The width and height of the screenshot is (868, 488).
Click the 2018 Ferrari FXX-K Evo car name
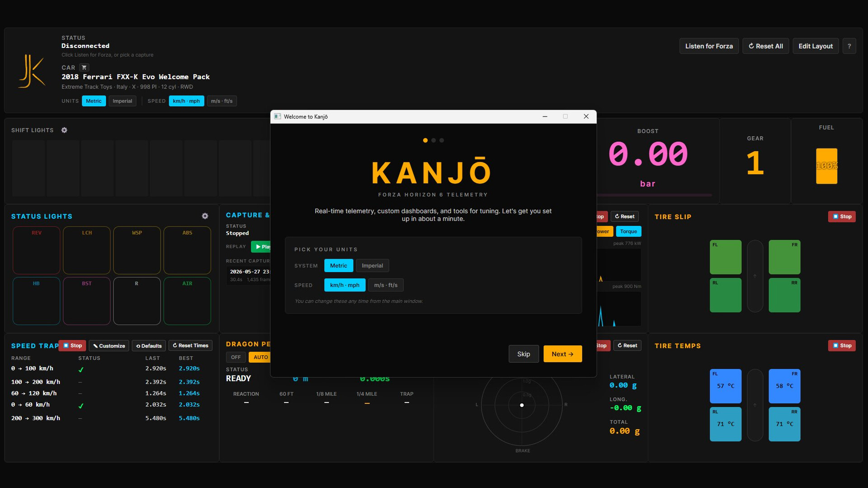click(136, 77)
